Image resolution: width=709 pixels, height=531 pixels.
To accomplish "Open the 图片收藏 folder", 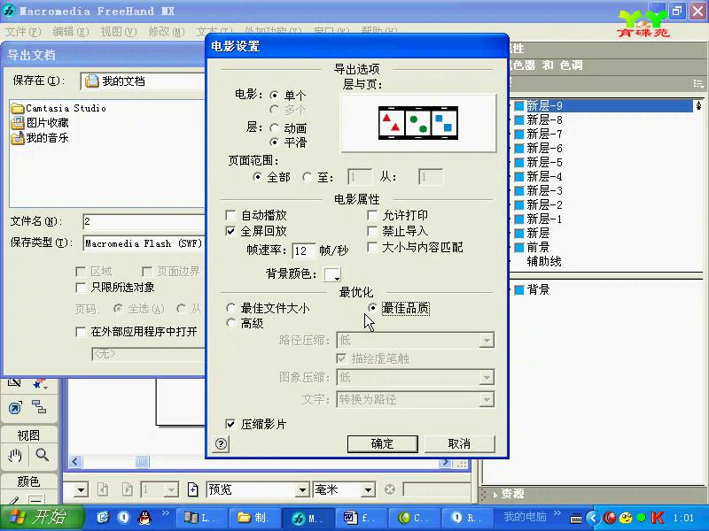I will (40, 123).
